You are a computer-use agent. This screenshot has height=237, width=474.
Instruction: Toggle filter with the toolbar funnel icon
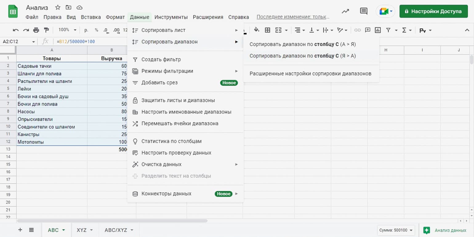coord(388,30)
